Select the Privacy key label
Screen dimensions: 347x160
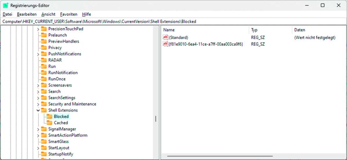click(x=55, y=48)
